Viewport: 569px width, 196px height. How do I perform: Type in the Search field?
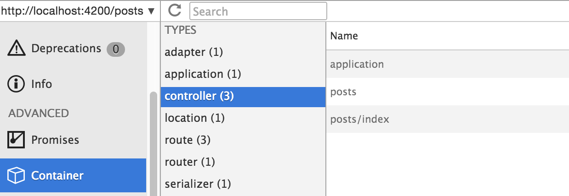click(258, 11)
